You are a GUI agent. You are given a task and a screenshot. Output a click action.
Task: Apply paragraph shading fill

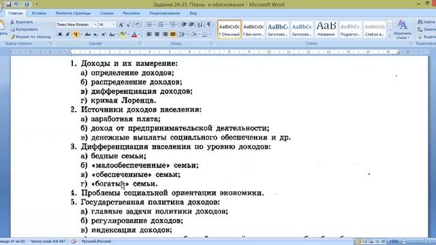pyautogui.click(x=193, y=35)
